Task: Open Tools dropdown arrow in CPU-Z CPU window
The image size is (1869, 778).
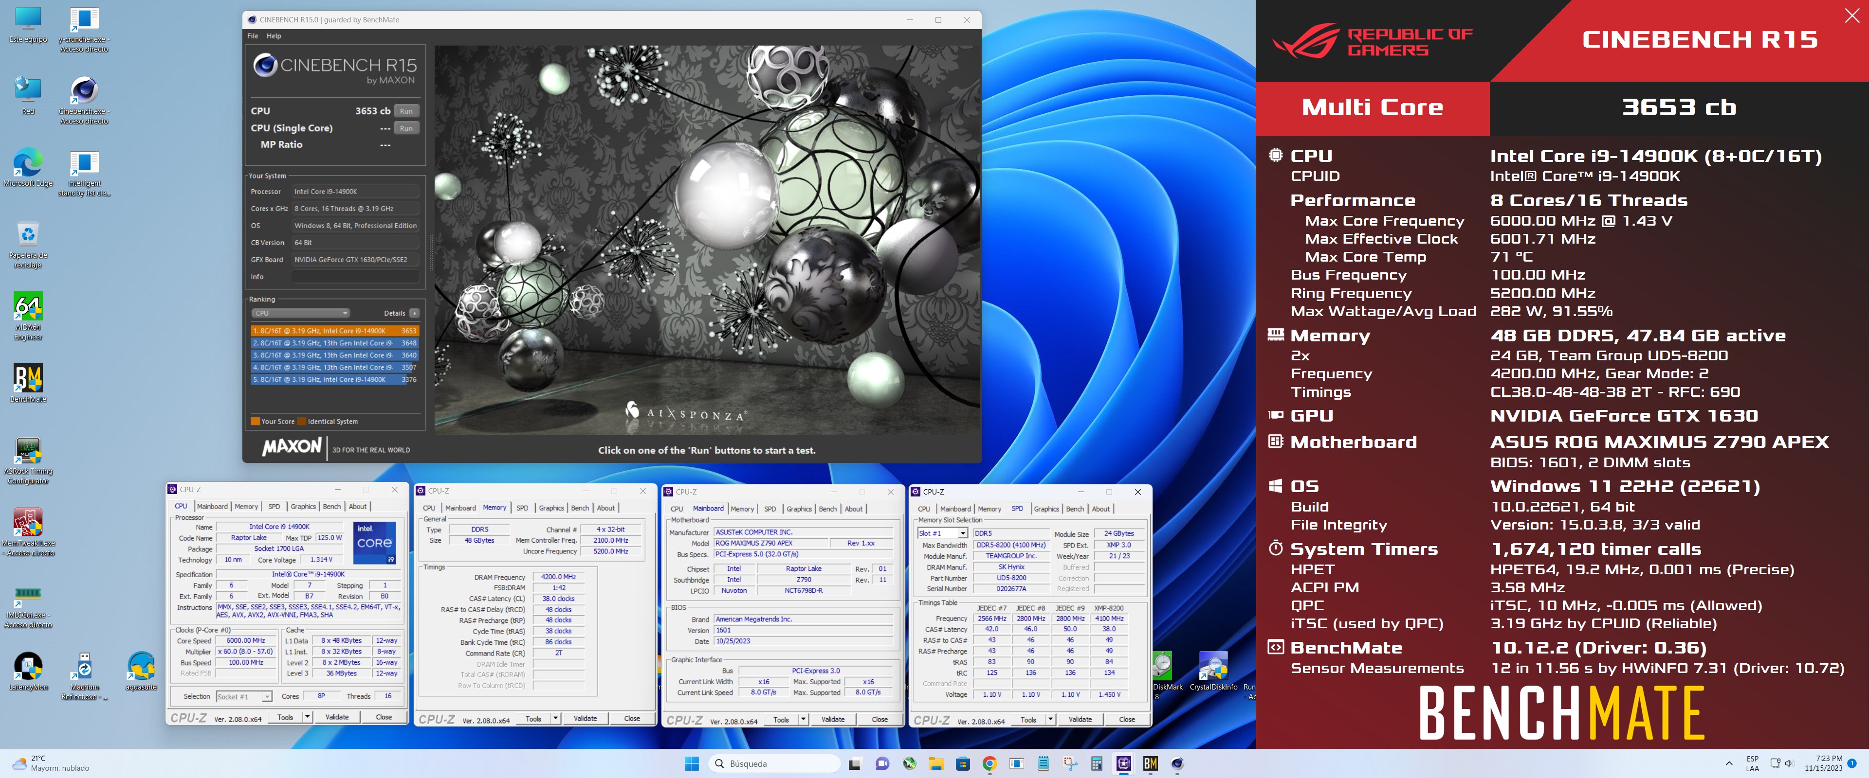Action: 308,717
